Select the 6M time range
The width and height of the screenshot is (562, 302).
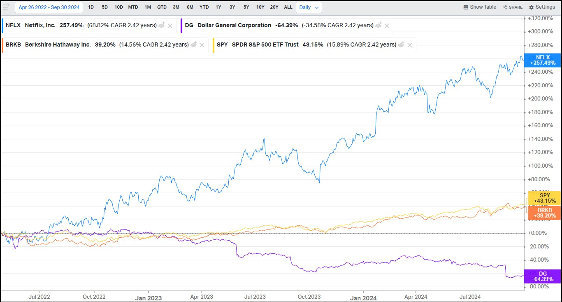tap(190, 7)
